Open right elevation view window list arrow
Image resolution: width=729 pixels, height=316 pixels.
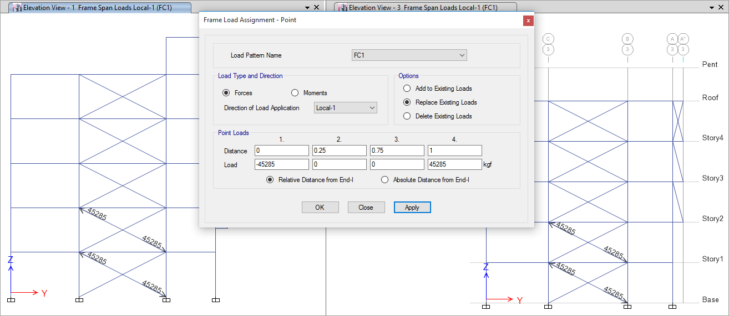712,8
